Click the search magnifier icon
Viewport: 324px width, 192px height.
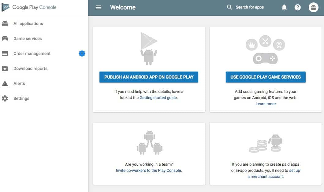229,7
